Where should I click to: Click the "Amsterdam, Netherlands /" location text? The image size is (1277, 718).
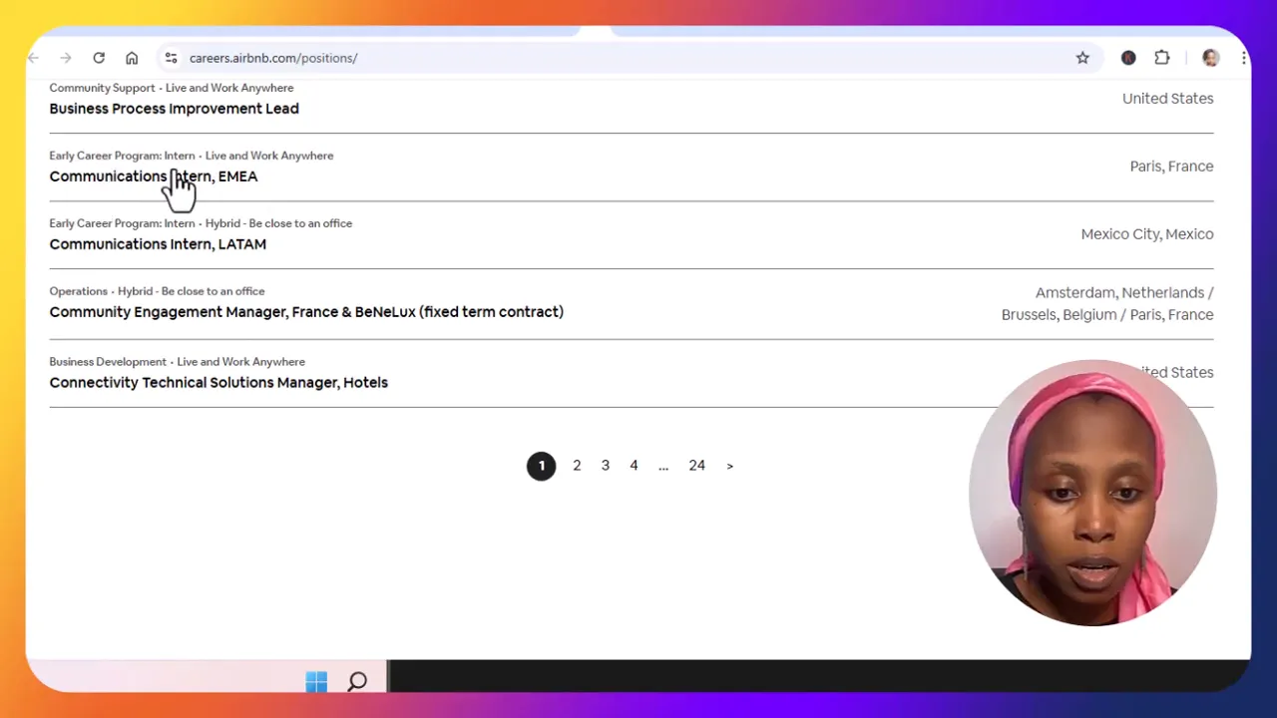1124,293
